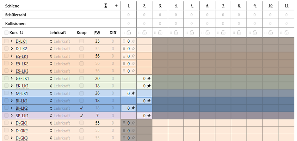Toggle the lock icon under Schiene 5

(192, 32)
